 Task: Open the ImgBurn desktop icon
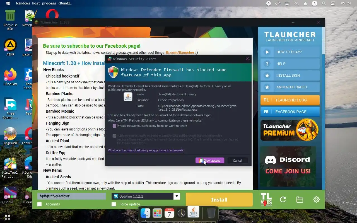(x=10, y=136)
